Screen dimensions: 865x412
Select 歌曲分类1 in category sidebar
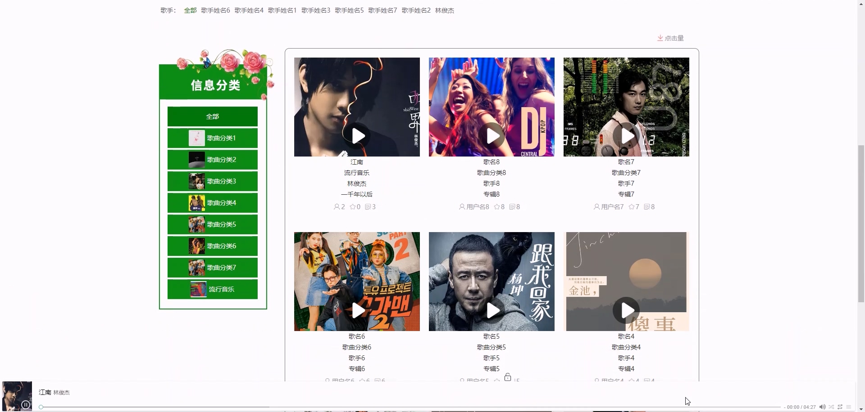coord(213,138)
